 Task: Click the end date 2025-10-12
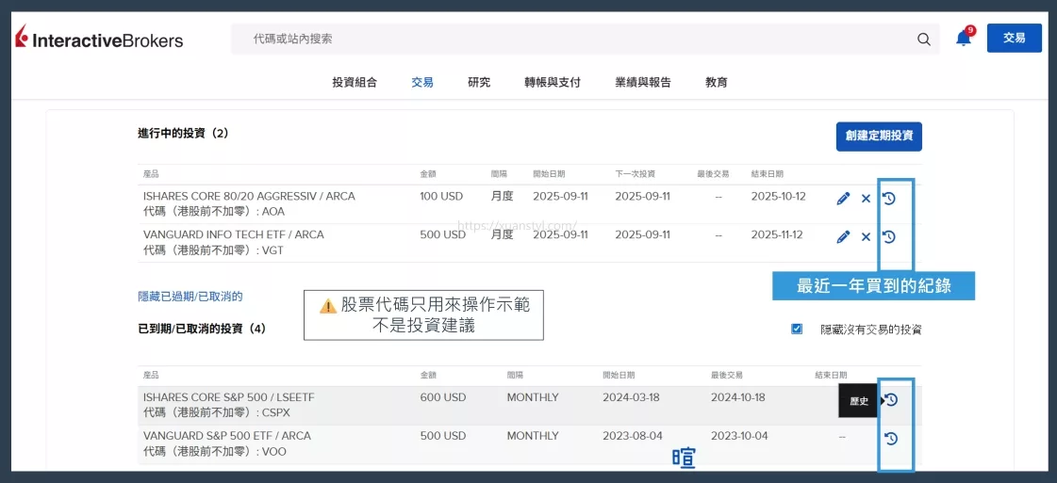coord(777,197)
